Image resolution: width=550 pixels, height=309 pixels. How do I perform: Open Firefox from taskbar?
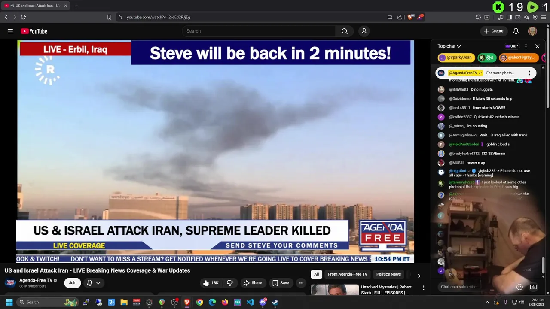pyautogui.click(x=225, y=302)
